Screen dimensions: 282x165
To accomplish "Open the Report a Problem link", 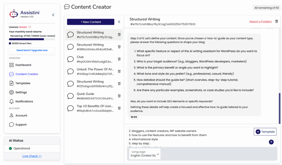I will pyautogui.click(x=260, y=21).
